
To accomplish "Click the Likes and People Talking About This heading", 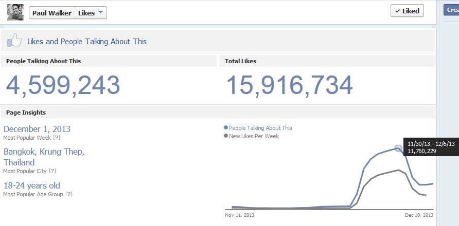I will point(86,42).
